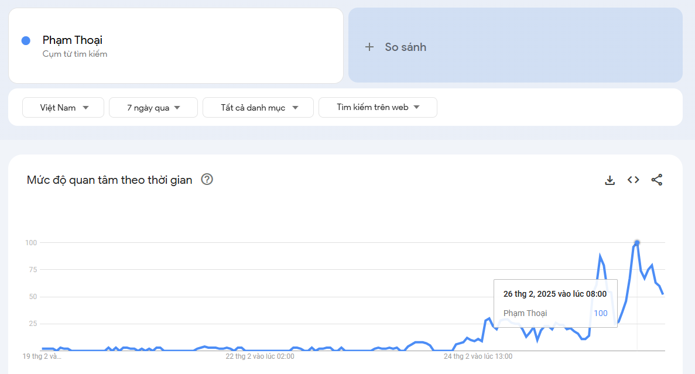Expand the 7 ngày qua time range

[x=153, y=108]
